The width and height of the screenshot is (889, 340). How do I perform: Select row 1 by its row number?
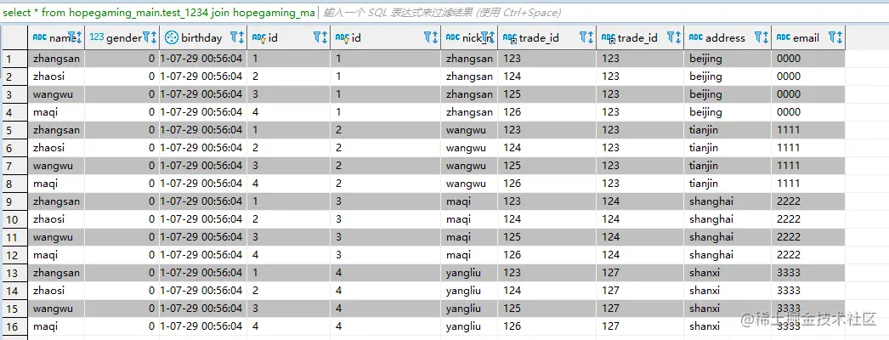(x=14, y=59)
